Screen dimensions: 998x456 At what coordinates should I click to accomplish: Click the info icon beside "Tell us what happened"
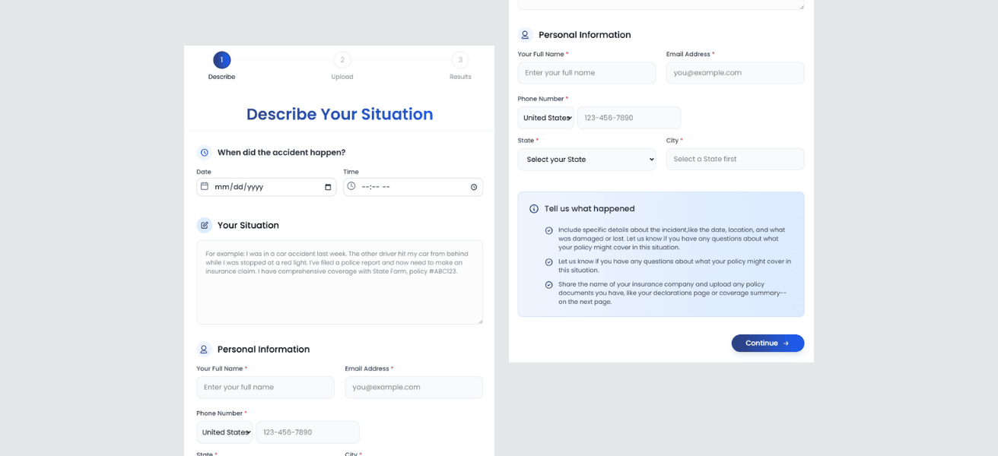click(534, 209)
